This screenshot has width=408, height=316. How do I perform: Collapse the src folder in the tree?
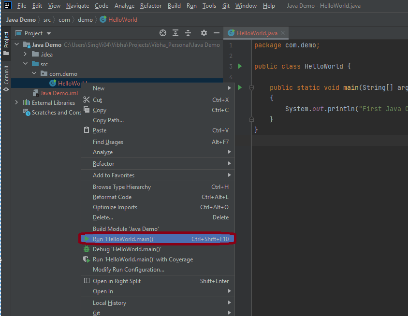coord(26,63)
